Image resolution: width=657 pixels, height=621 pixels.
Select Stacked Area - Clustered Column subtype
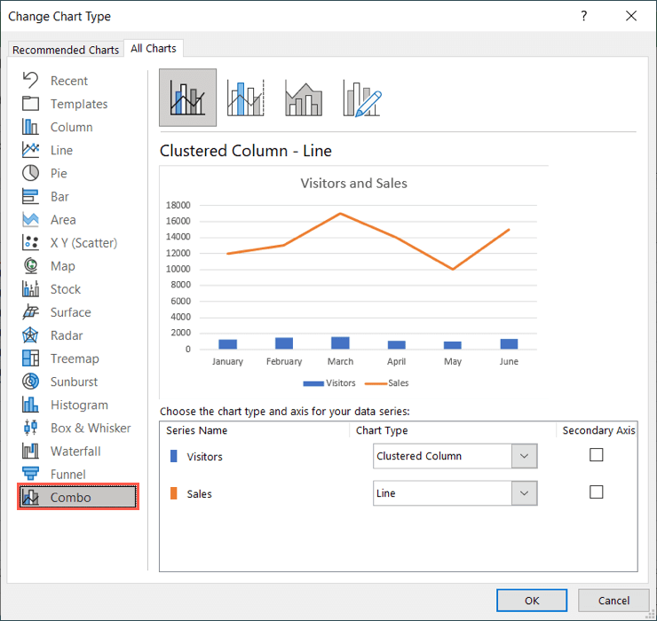pos(304,98)
